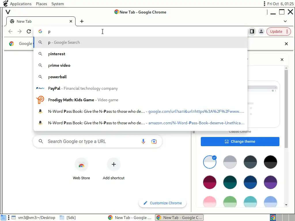Screen dimensions: 295x221
Task: Select the light teal color swatch
Action: 250,202
